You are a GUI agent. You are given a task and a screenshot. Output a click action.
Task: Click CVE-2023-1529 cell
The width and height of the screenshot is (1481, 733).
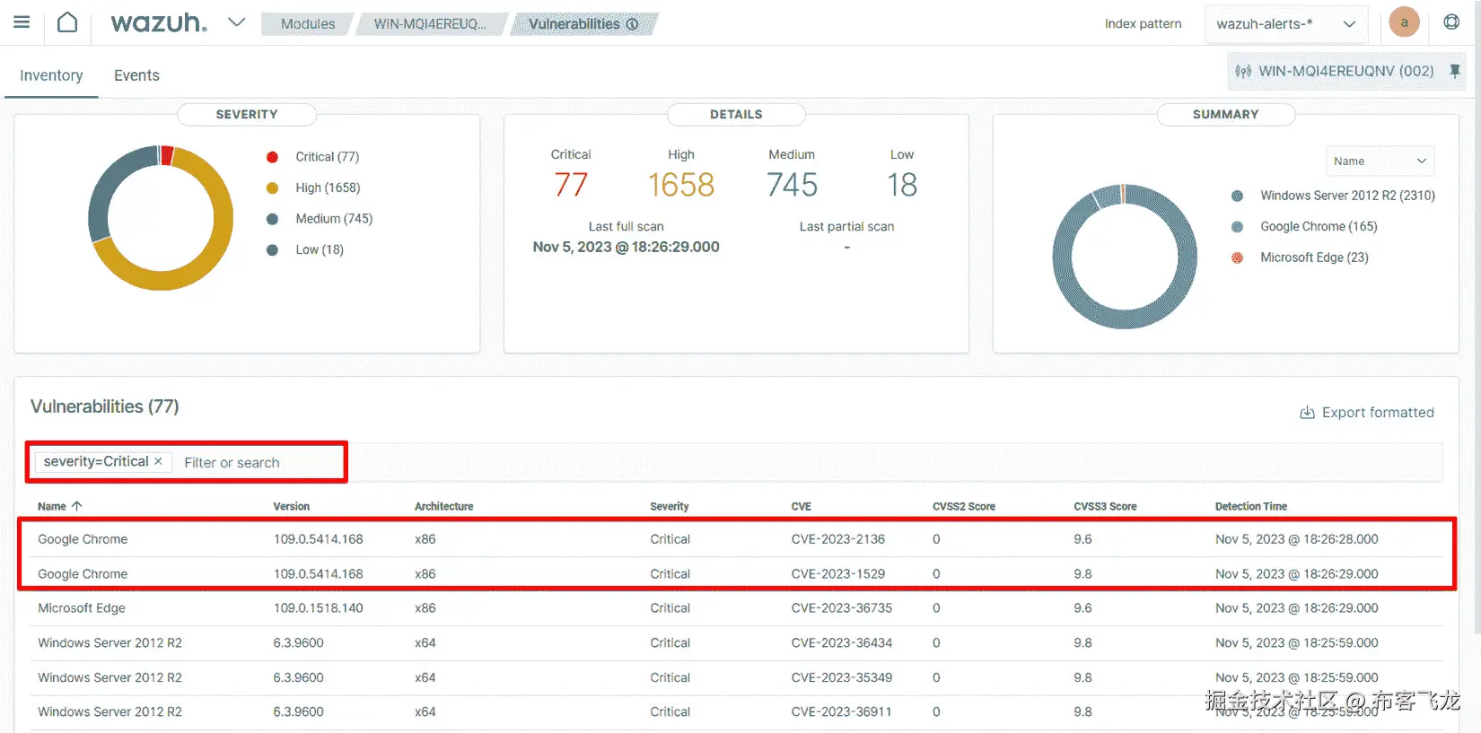pyautogui.click(x=838, y=574)
